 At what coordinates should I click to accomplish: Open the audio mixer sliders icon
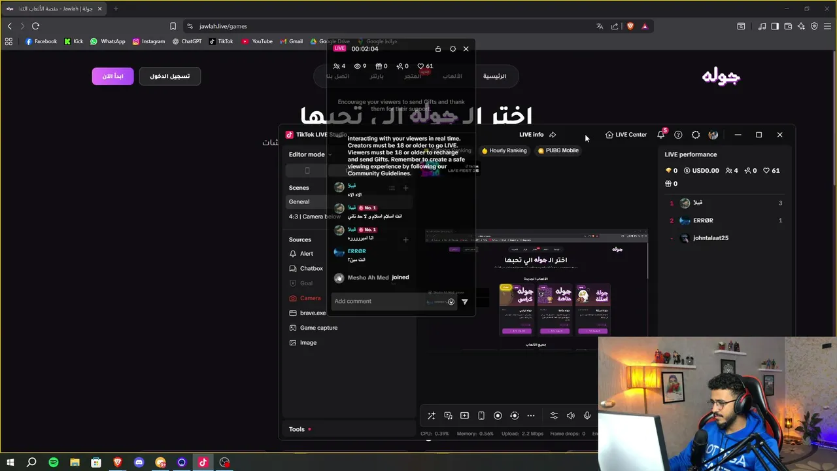554,415
